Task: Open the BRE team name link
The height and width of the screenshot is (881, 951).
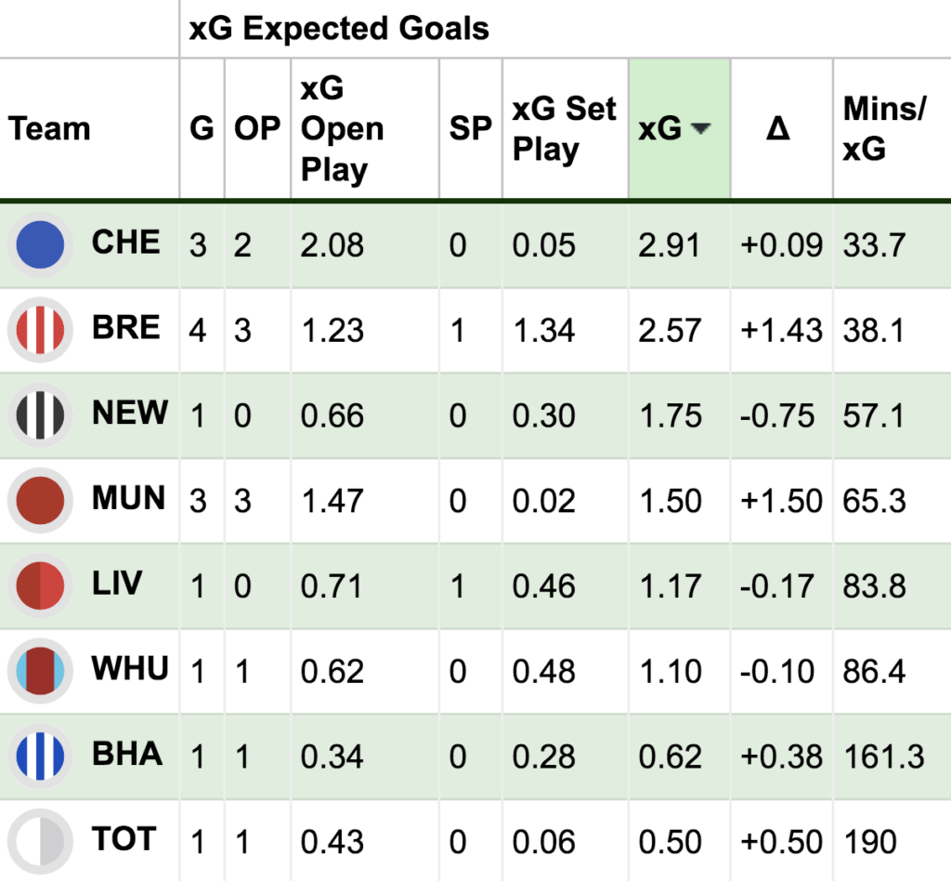Action: coord(126,328)
